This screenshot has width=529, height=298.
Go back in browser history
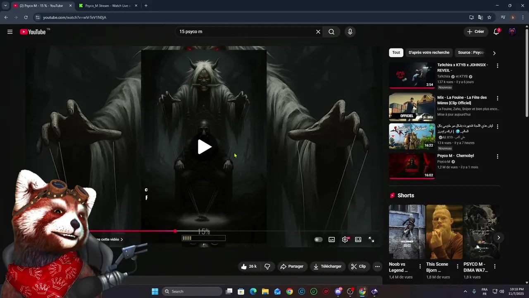(6, 17)
